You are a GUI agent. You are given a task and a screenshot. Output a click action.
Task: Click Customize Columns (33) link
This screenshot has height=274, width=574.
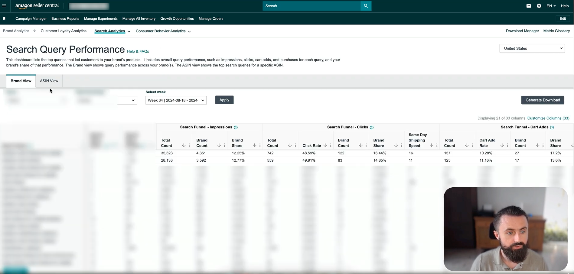tap(548, 118)
